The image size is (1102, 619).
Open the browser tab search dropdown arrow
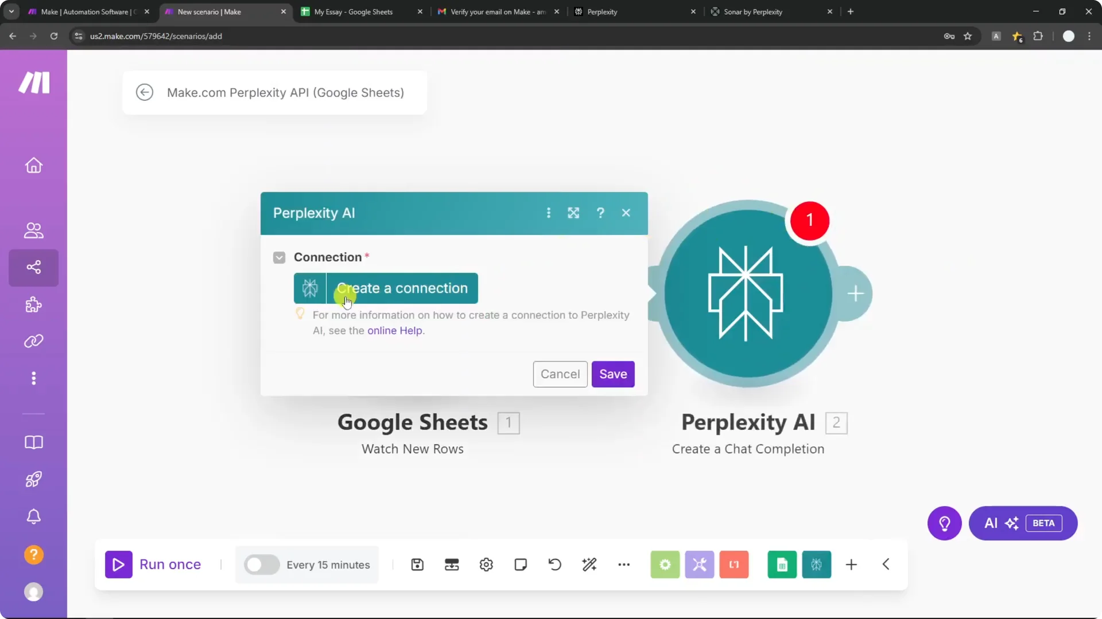[x=11, y=11]
